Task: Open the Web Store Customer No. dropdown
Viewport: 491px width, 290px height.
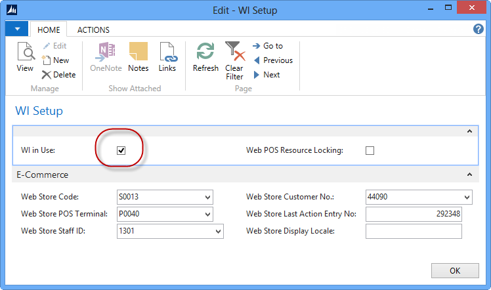Action: tap(467, 197)
